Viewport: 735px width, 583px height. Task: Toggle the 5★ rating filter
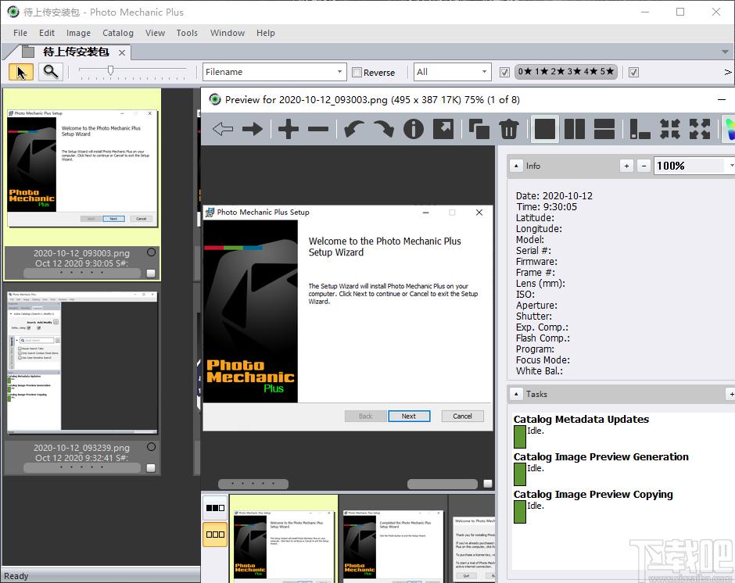tap(607, 71)
